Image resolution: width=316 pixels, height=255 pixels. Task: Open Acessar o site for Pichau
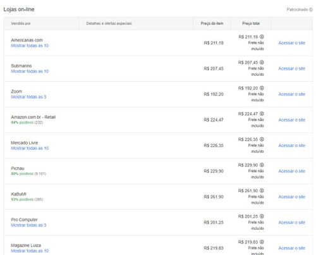tap(292, 171)
